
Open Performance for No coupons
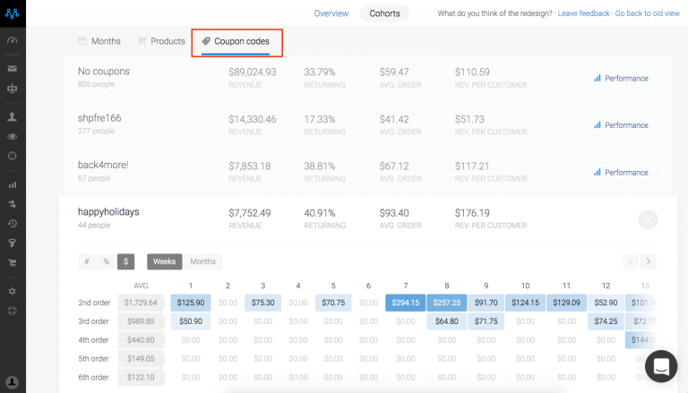(622, 79)
